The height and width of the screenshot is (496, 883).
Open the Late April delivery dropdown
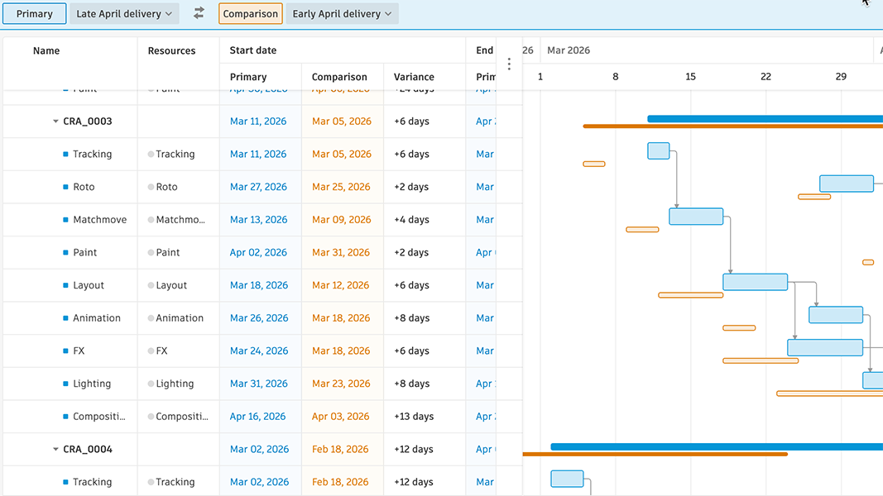124,13
